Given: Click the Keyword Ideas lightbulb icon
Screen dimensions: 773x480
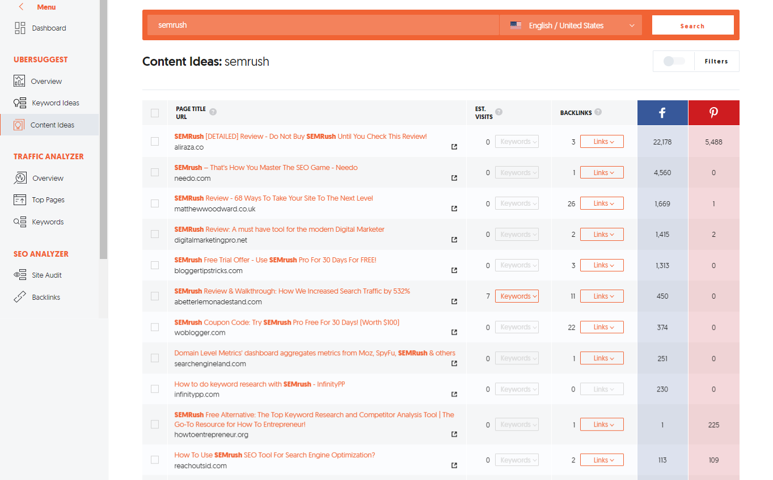Looking at the screenshot, I should 20,103.
